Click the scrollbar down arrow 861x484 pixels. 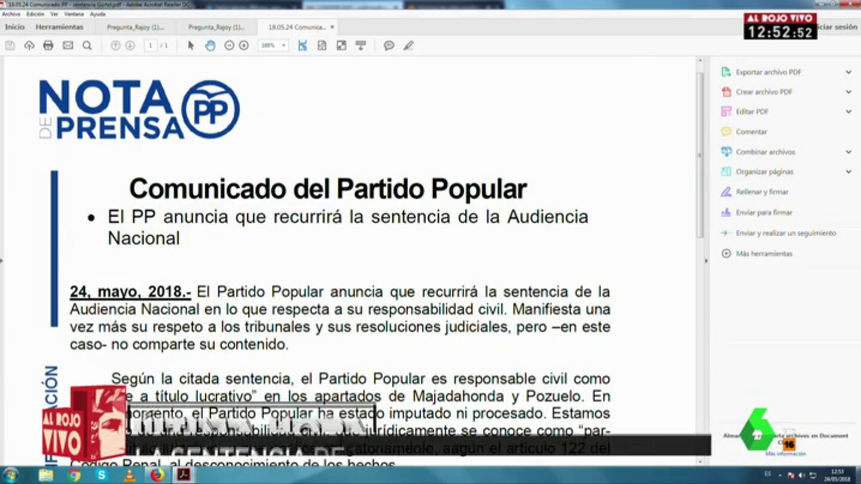[700, 462]
